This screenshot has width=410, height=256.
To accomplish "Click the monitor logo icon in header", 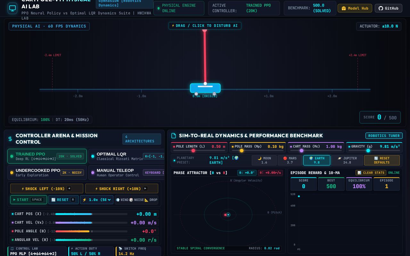I will 12,8.
